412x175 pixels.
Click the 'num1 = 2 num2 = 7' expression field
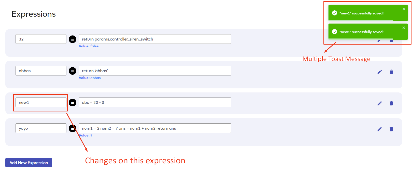155,128
